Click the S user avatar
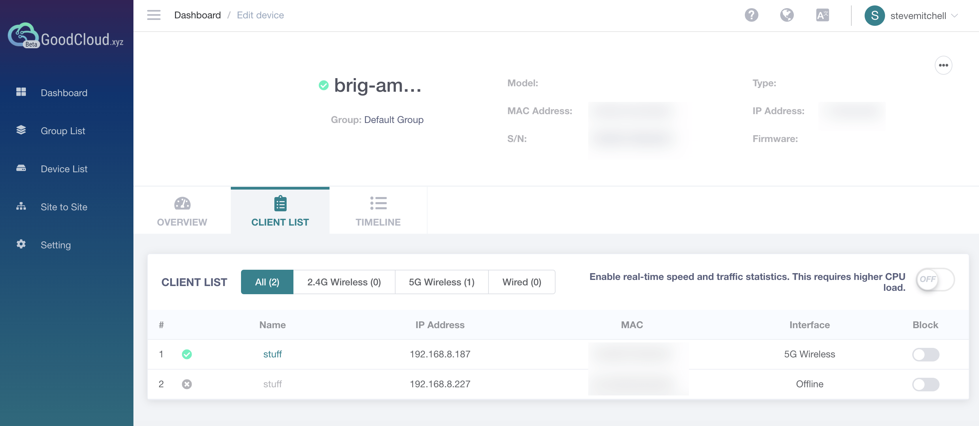Screen dimensions: 979x426 point(874,16)
